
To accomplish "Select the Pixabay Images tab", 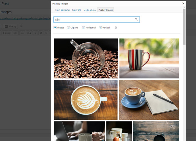I will point(106,10).
